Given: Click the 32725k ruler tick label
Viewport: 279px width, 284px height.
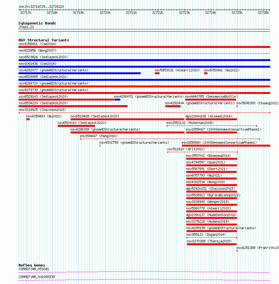Looking at the screenshot, I should pyautogui.click(x=237, y=13).
